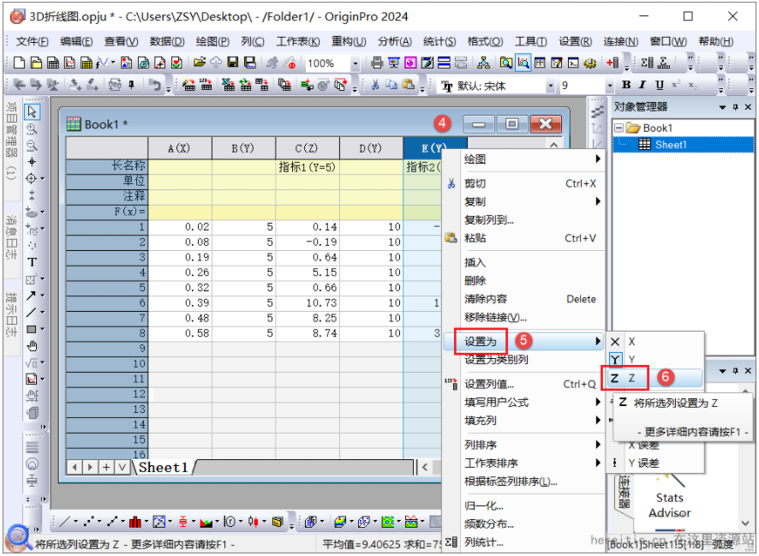Screen dimensions: 759x556
Task: Choose 列统计... from context menu
Action: click(x=523, y=542)
